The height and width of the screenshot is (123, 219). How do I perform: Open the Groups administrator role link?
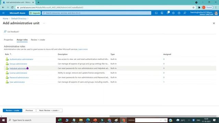click(18, 64)
